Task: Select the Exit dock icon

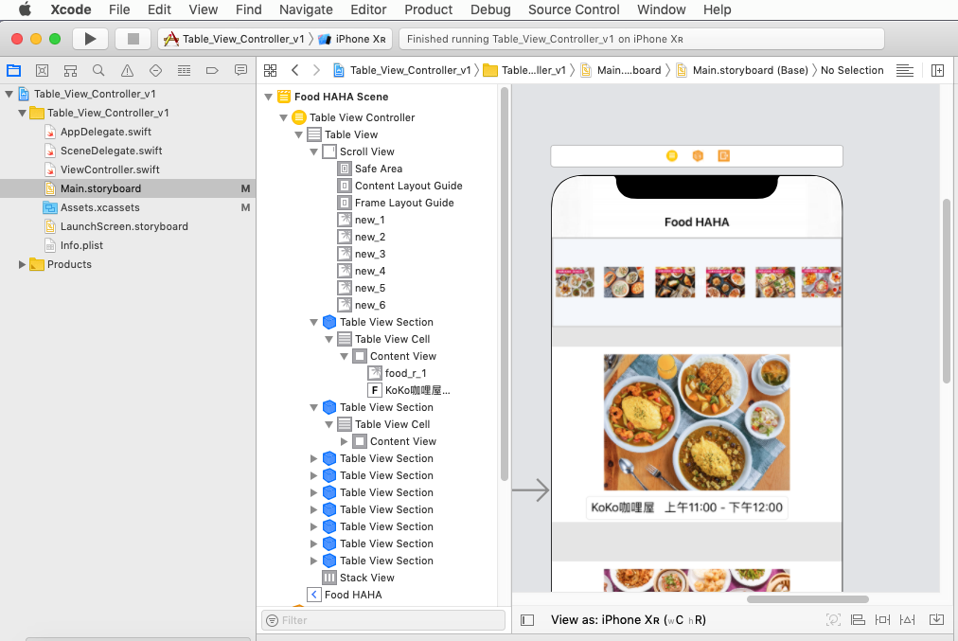Action: (724, 156)
